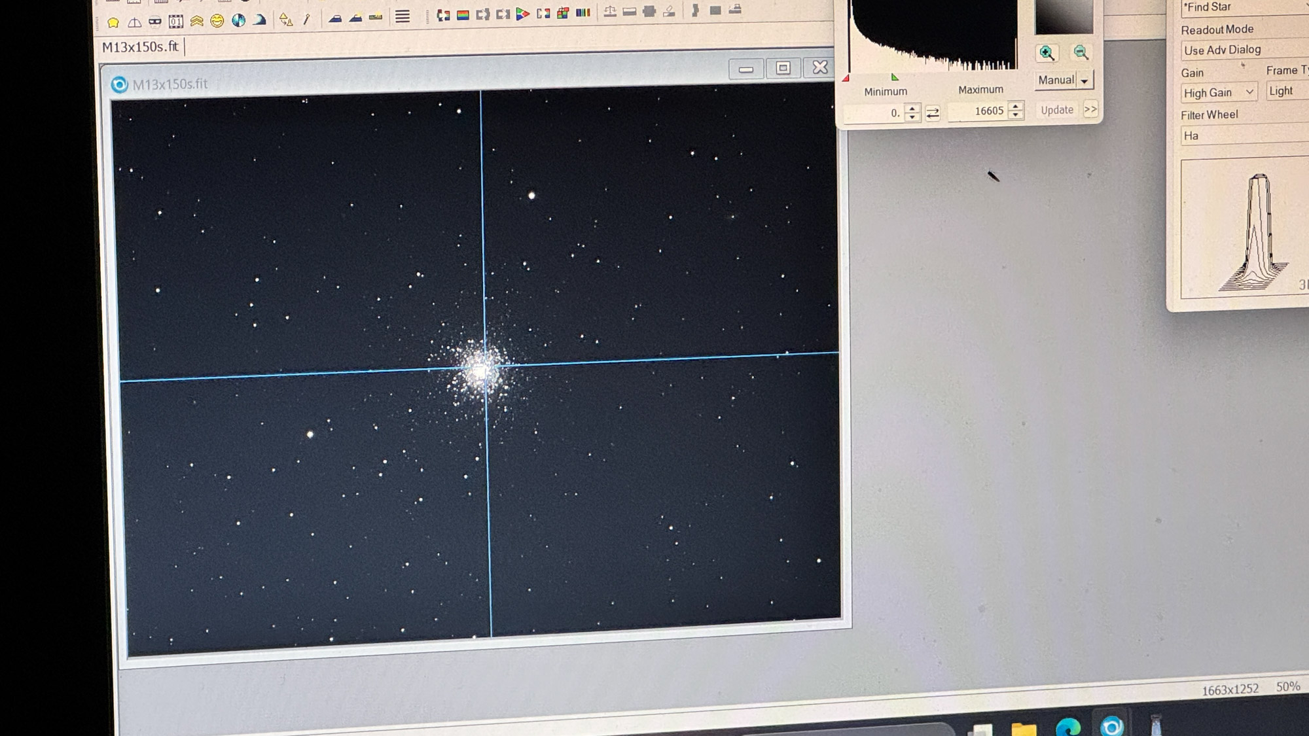The image size is (1309, 736).
Task: Click the 50% zoom status text
Action: [x=1287, y=686]
